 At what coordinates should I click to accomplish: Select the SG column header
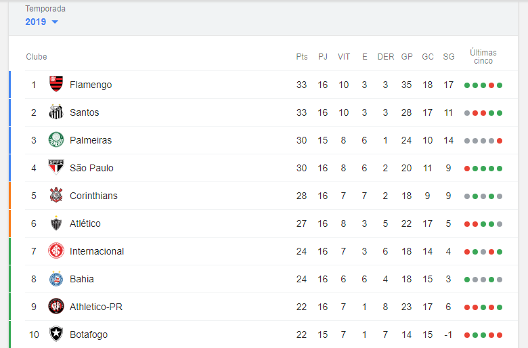click(449, 57)
